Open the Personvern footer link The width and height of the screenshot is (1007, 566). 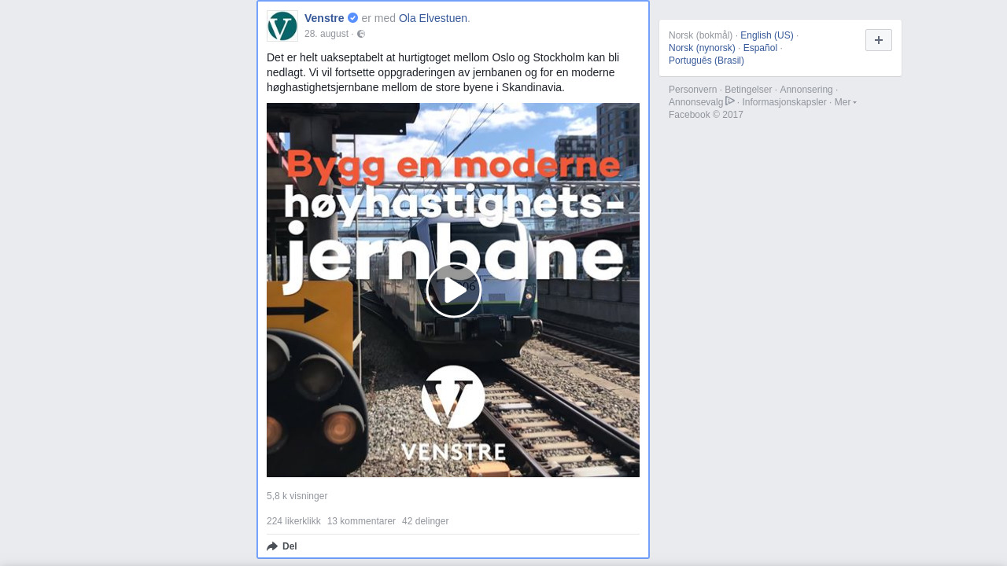coord(693,90)
